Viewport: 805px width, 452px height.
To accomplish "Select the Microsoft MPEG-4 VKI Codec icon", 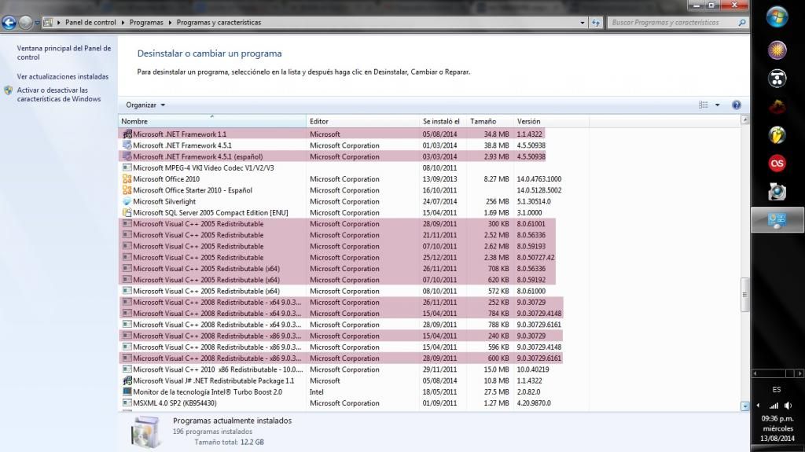I will 127,167.
